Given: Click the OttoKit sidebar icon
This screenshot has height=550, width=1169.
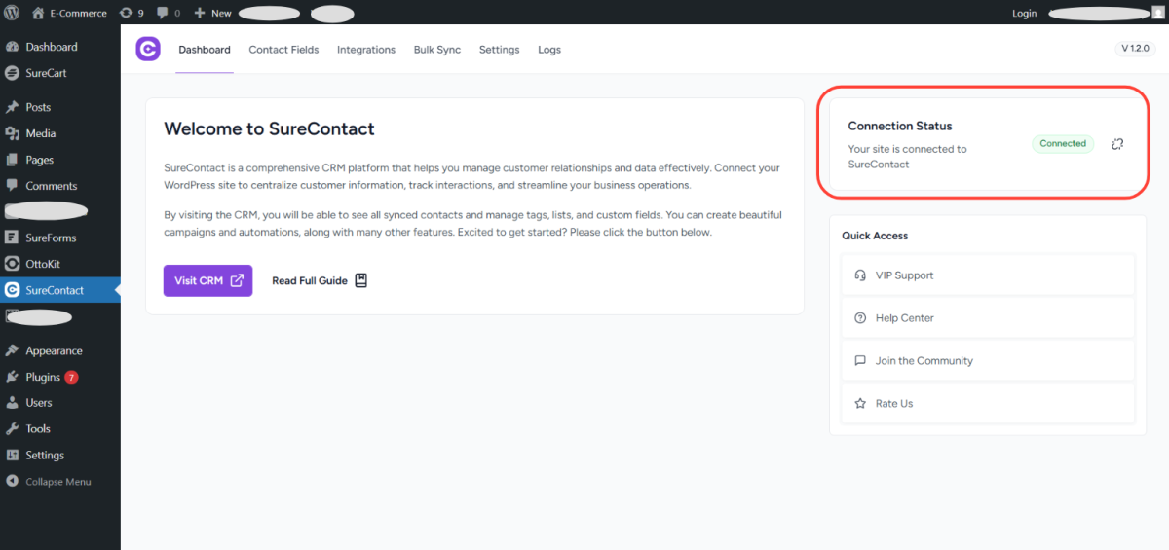Looking at the screenshot, I should pos(12,264).
